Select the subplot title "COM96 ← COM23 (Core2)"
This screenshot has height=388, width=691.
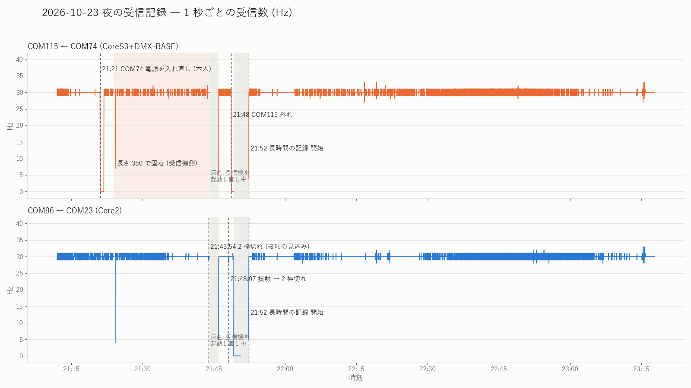click(75, 210)
